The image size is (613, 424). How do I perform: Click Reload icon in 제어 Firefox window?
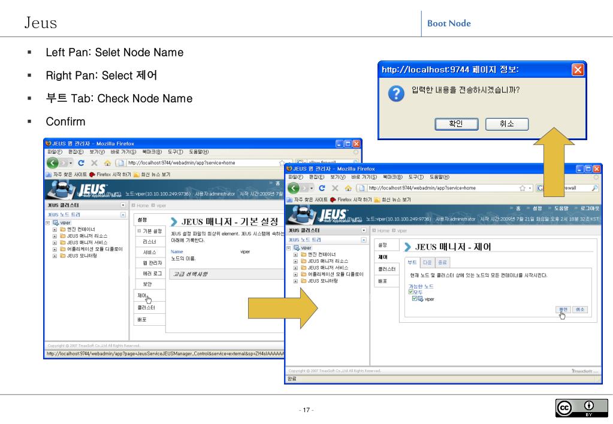(322, 188)
